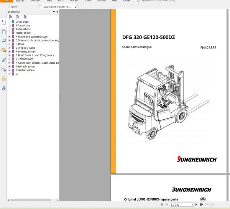Image resolution: width=230 pixels, height=209 pixels.
Task: Click the middle bookmark toolbar icon
Action: (18, 17)
